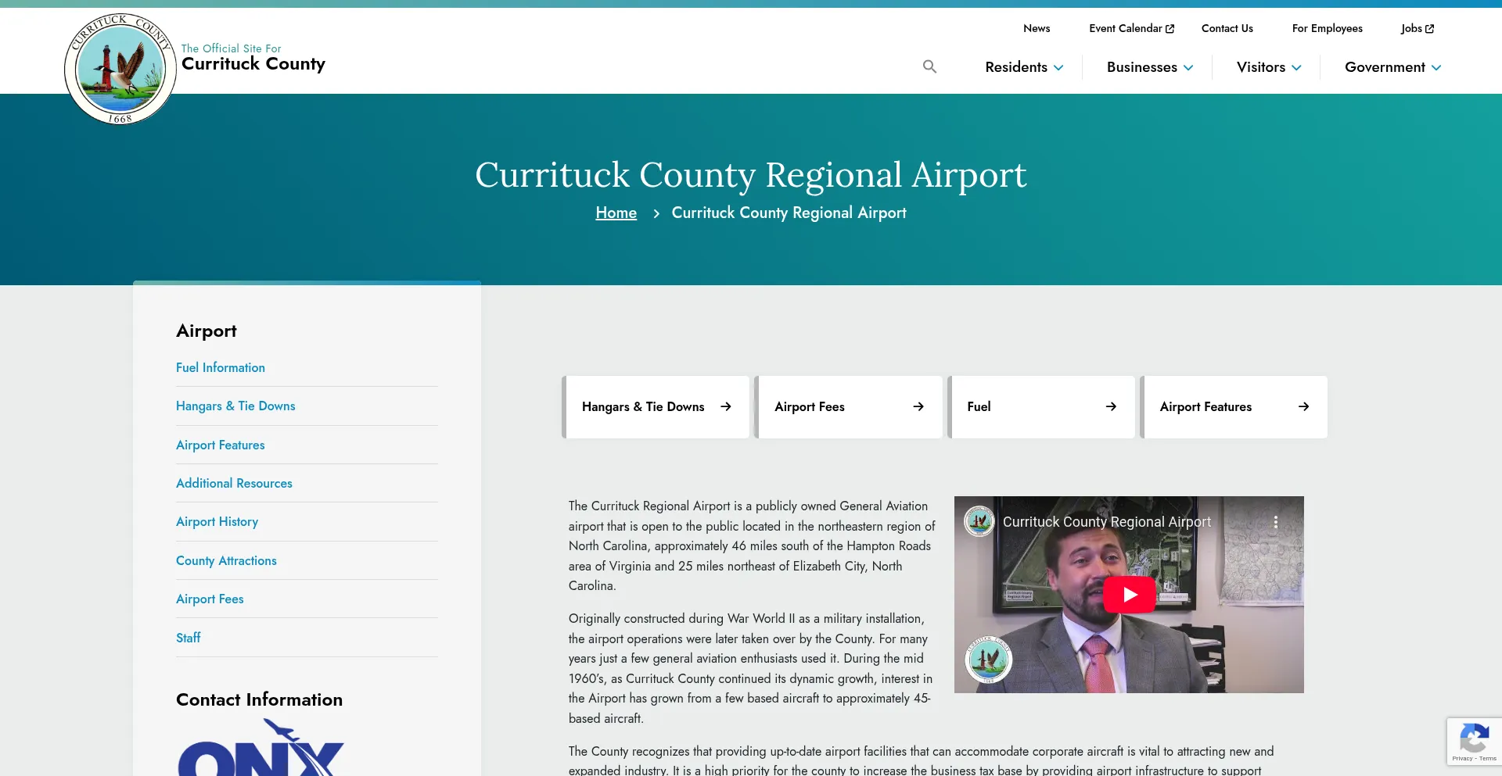
Task: Open the YouTube video more options menu
Action: pos(1276,522)
